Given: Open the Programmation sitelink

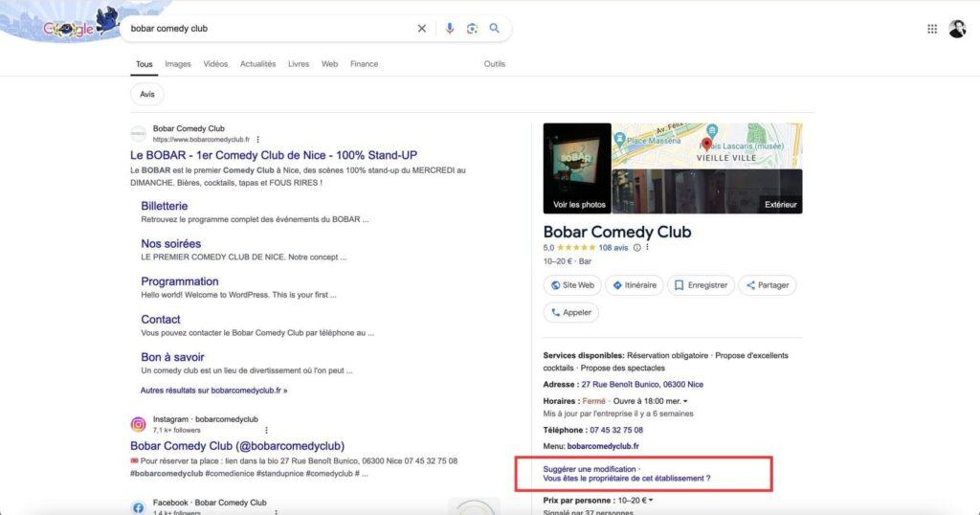Looking at the screenshot, I should pos(179,281).
